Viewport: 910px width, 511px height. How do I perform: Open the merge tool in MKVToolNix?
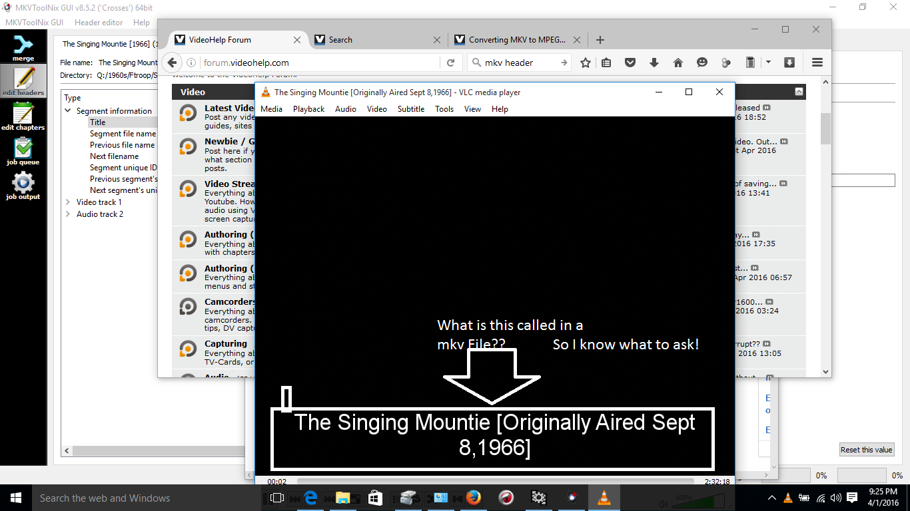[23, 48]
